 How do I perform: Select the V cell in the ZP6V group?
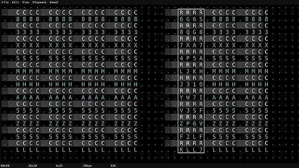point(201,123)
